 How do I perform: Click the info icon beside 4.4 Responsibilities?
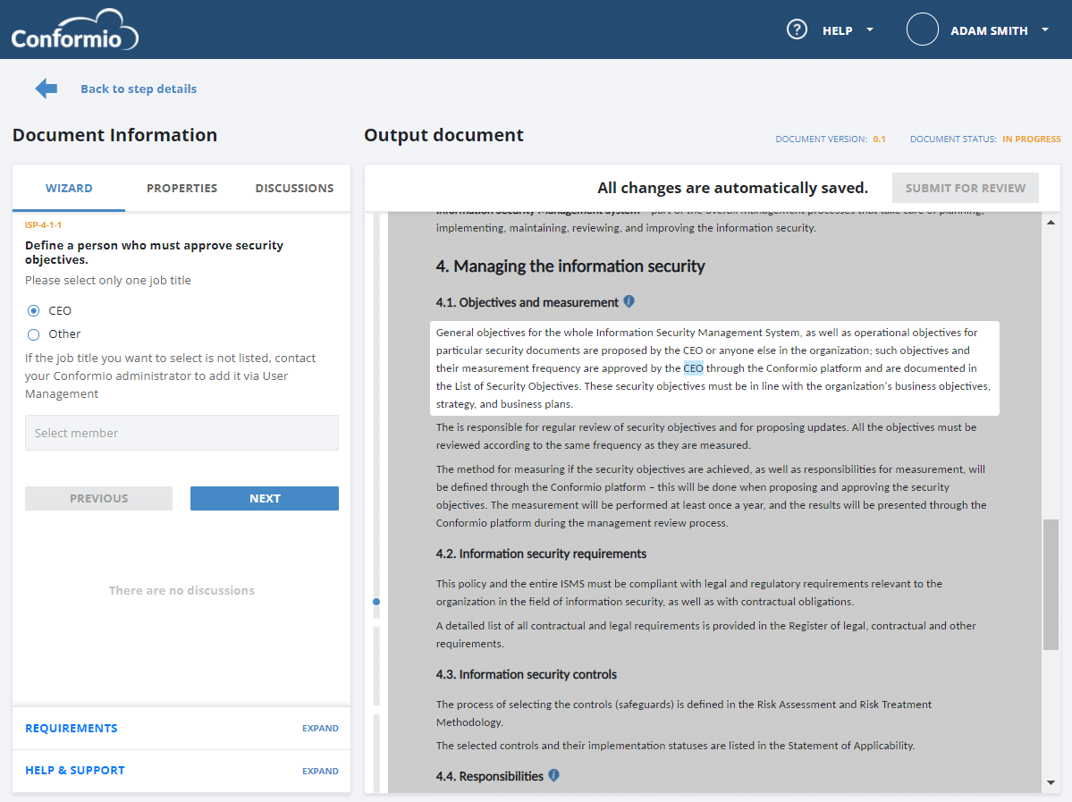pyautogui.click(x=553, y=775)
